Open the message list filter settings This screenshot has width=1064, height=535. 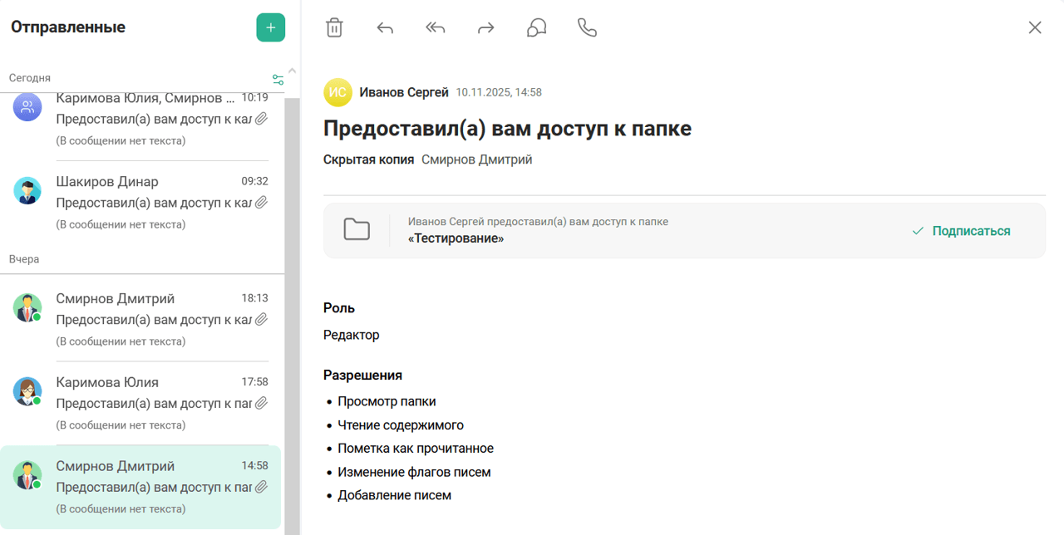(278, 78)
